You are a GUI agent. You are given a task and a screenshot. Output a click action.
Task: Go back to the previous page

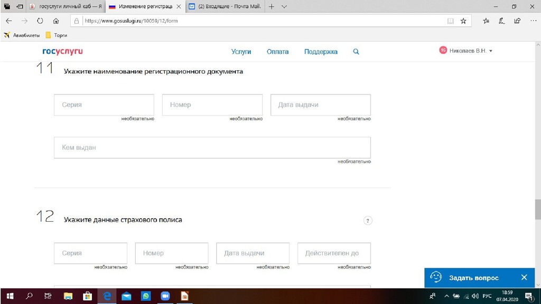coord(9,21)
